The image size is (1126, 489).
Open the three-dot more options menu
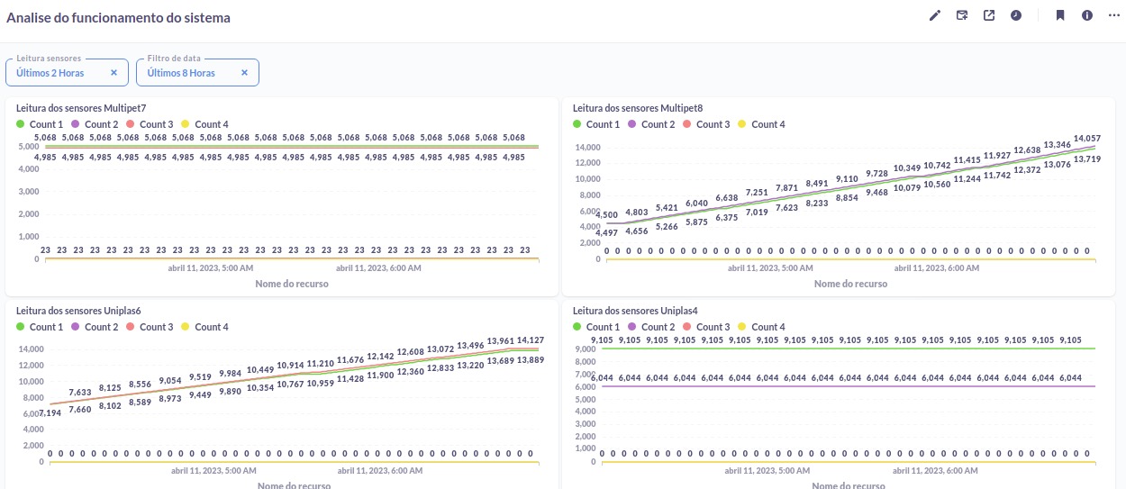[1113, 15]
